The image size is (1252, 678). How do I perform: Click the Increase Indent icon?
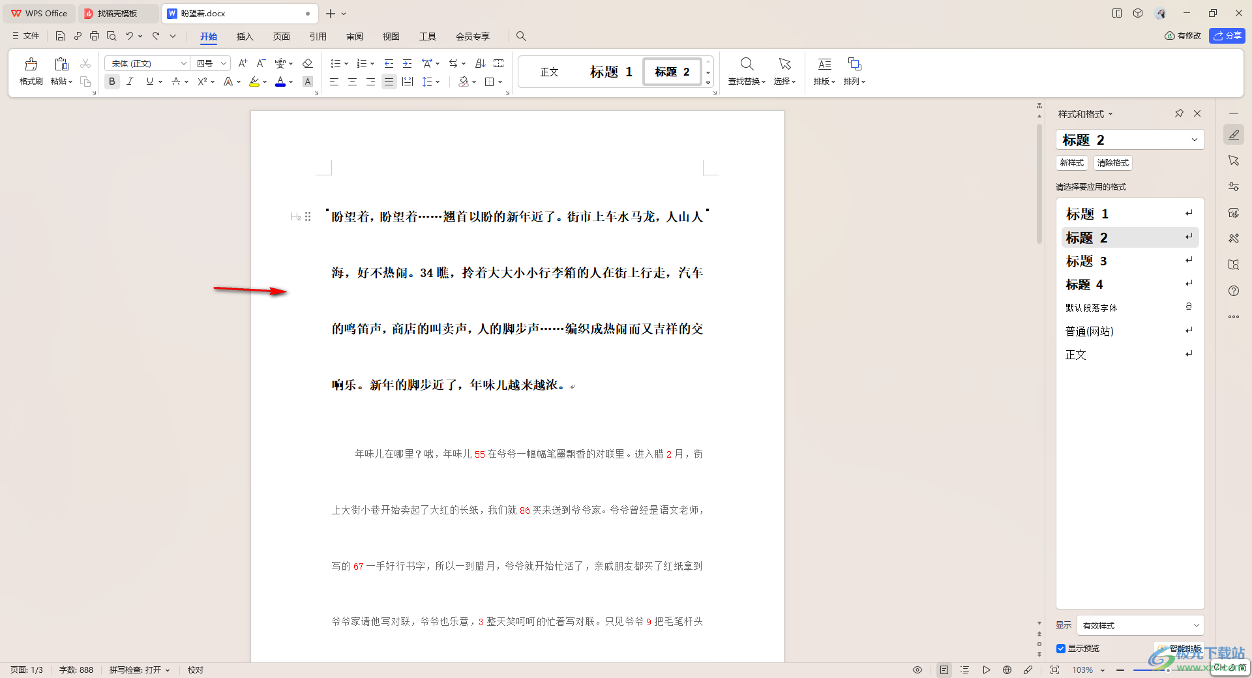[407, 63]
